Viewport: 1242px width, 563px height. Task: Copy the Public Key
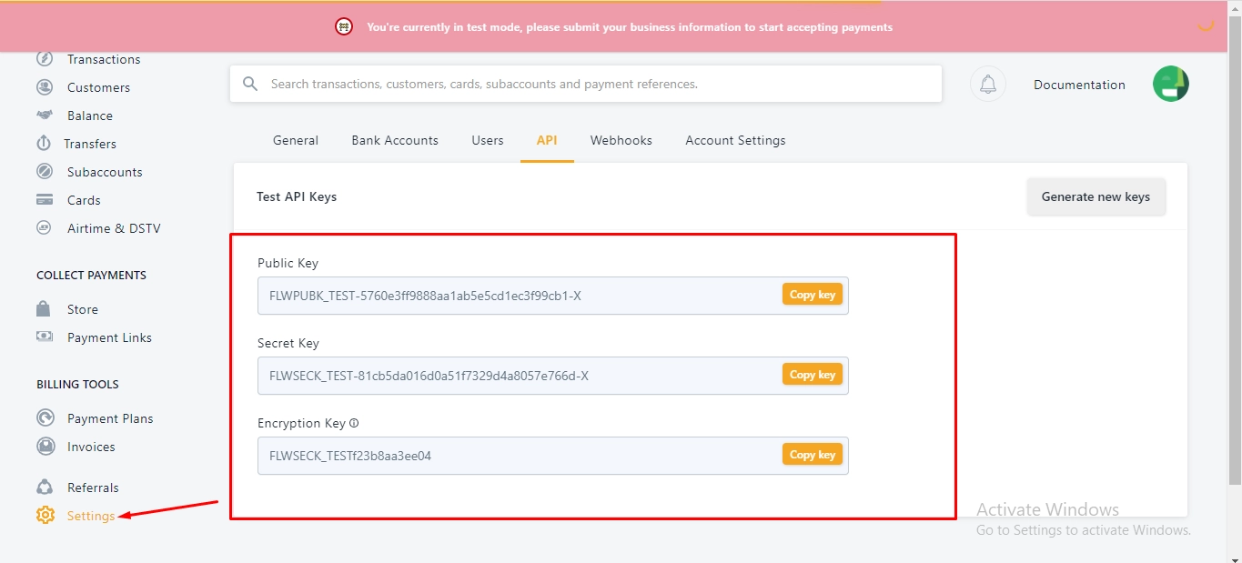coord(812,295)
